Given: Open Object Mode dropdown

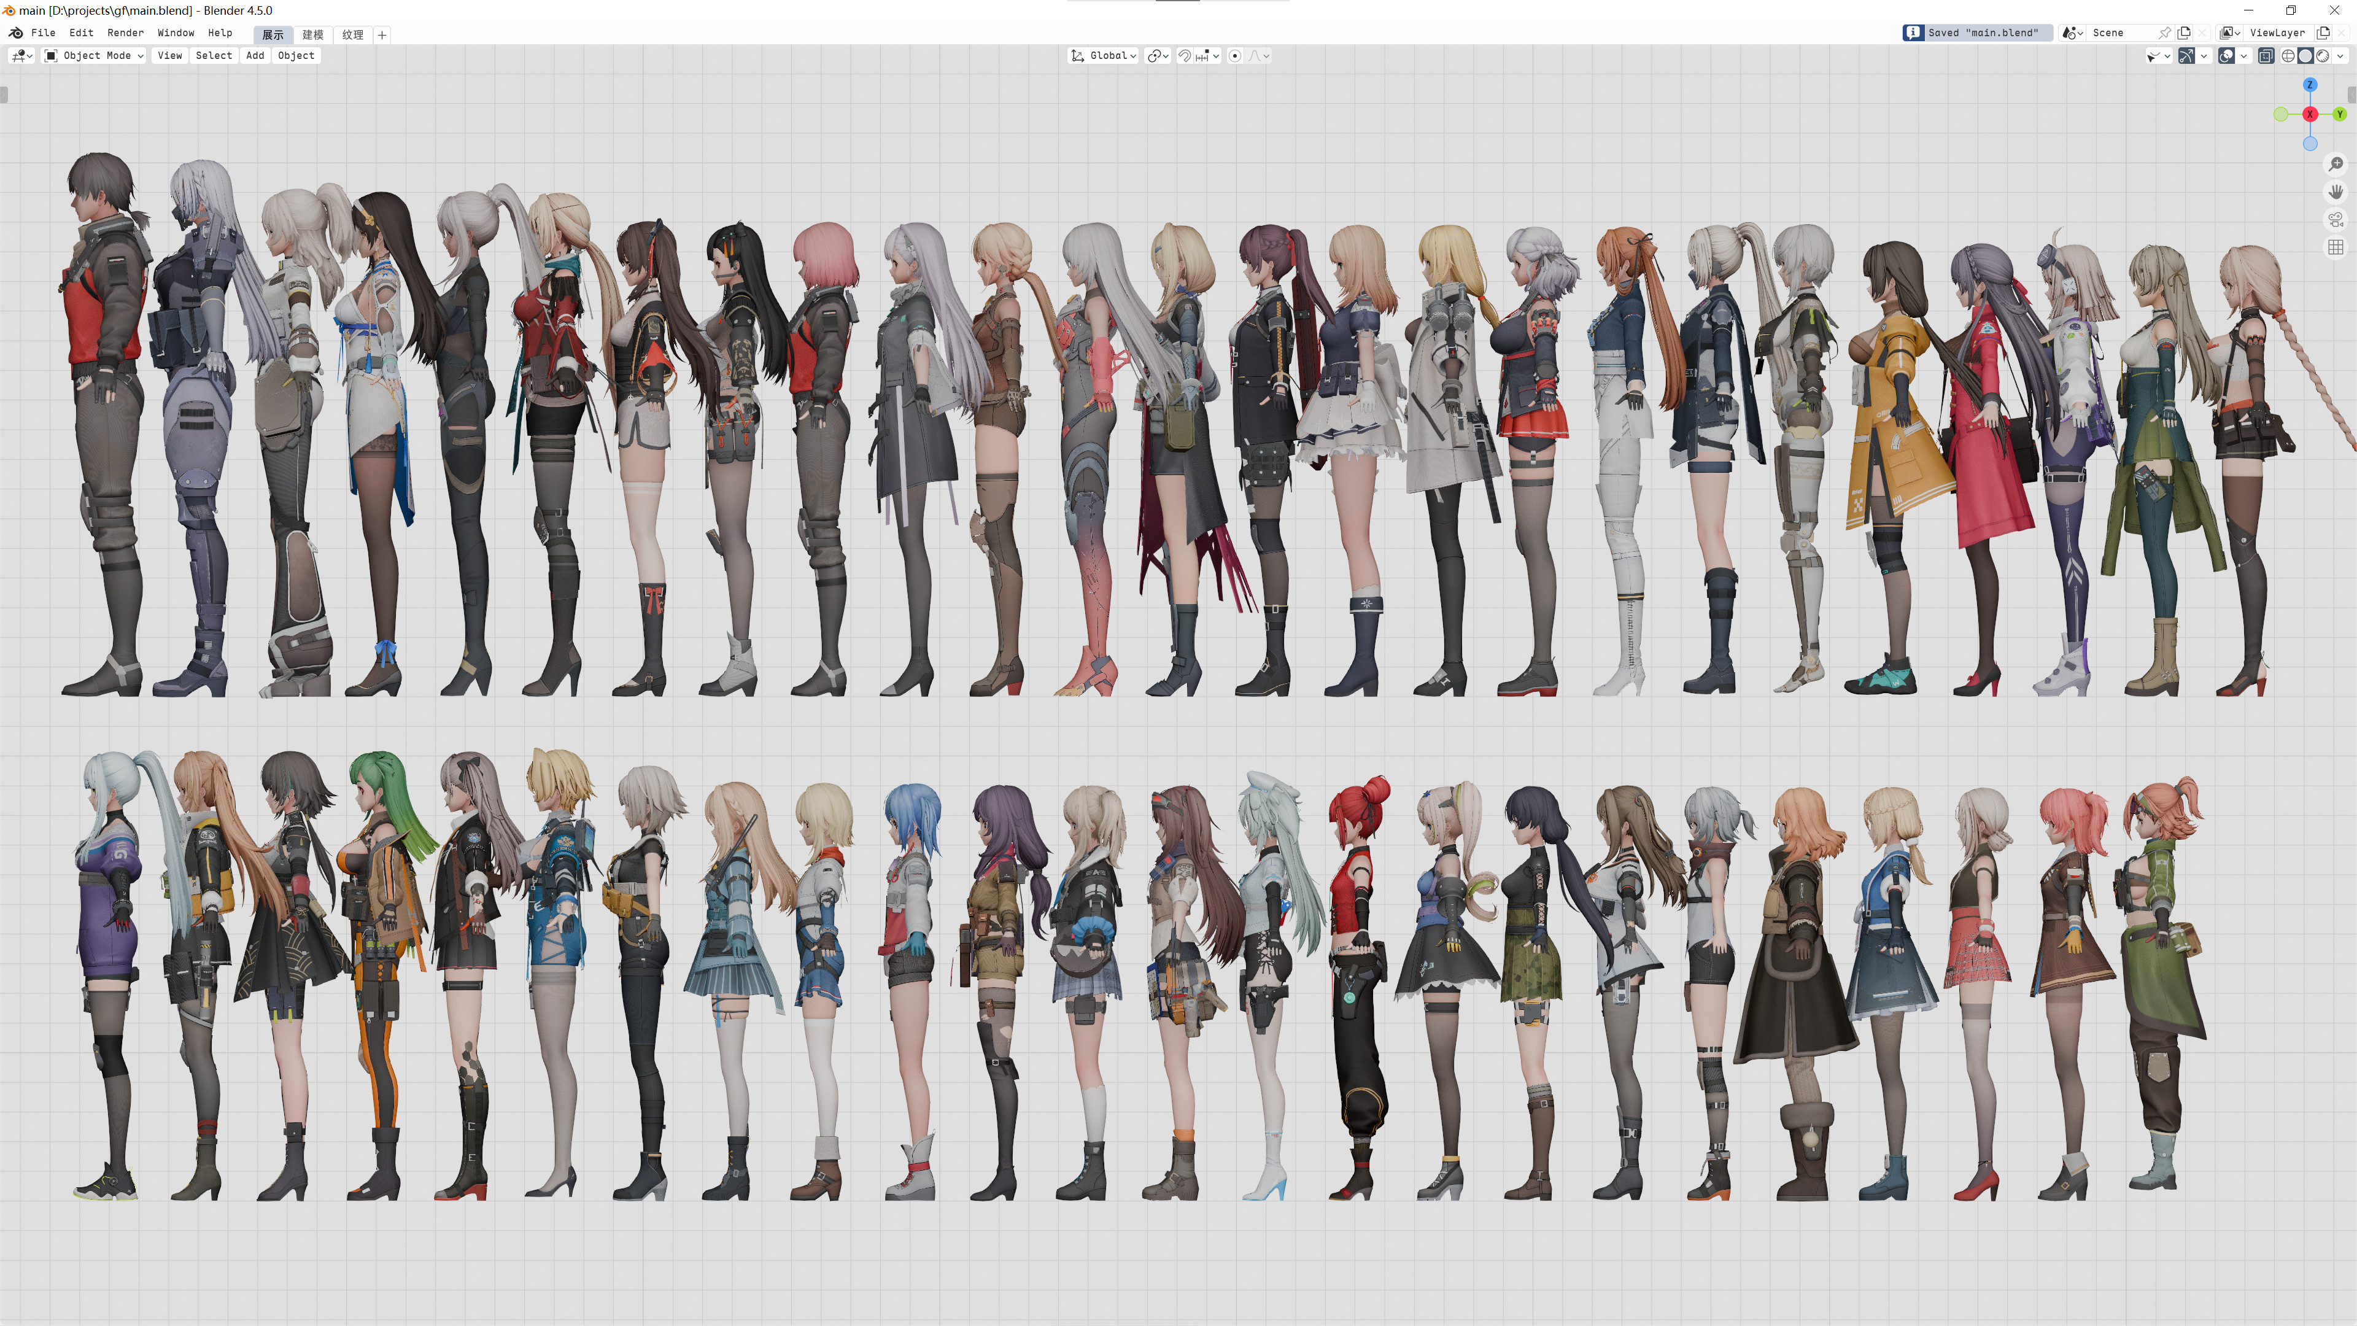Looking at the screenshot, I should tap(95, 56).
